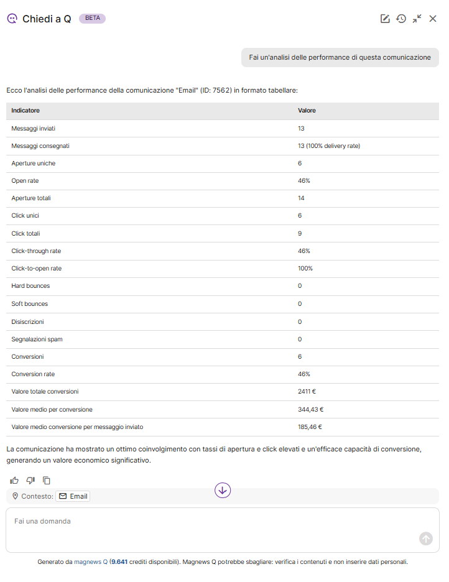Click the Open rate table row
Viewport: 449px width, 582px height.
pyautogui.click(x=223, y=181)
